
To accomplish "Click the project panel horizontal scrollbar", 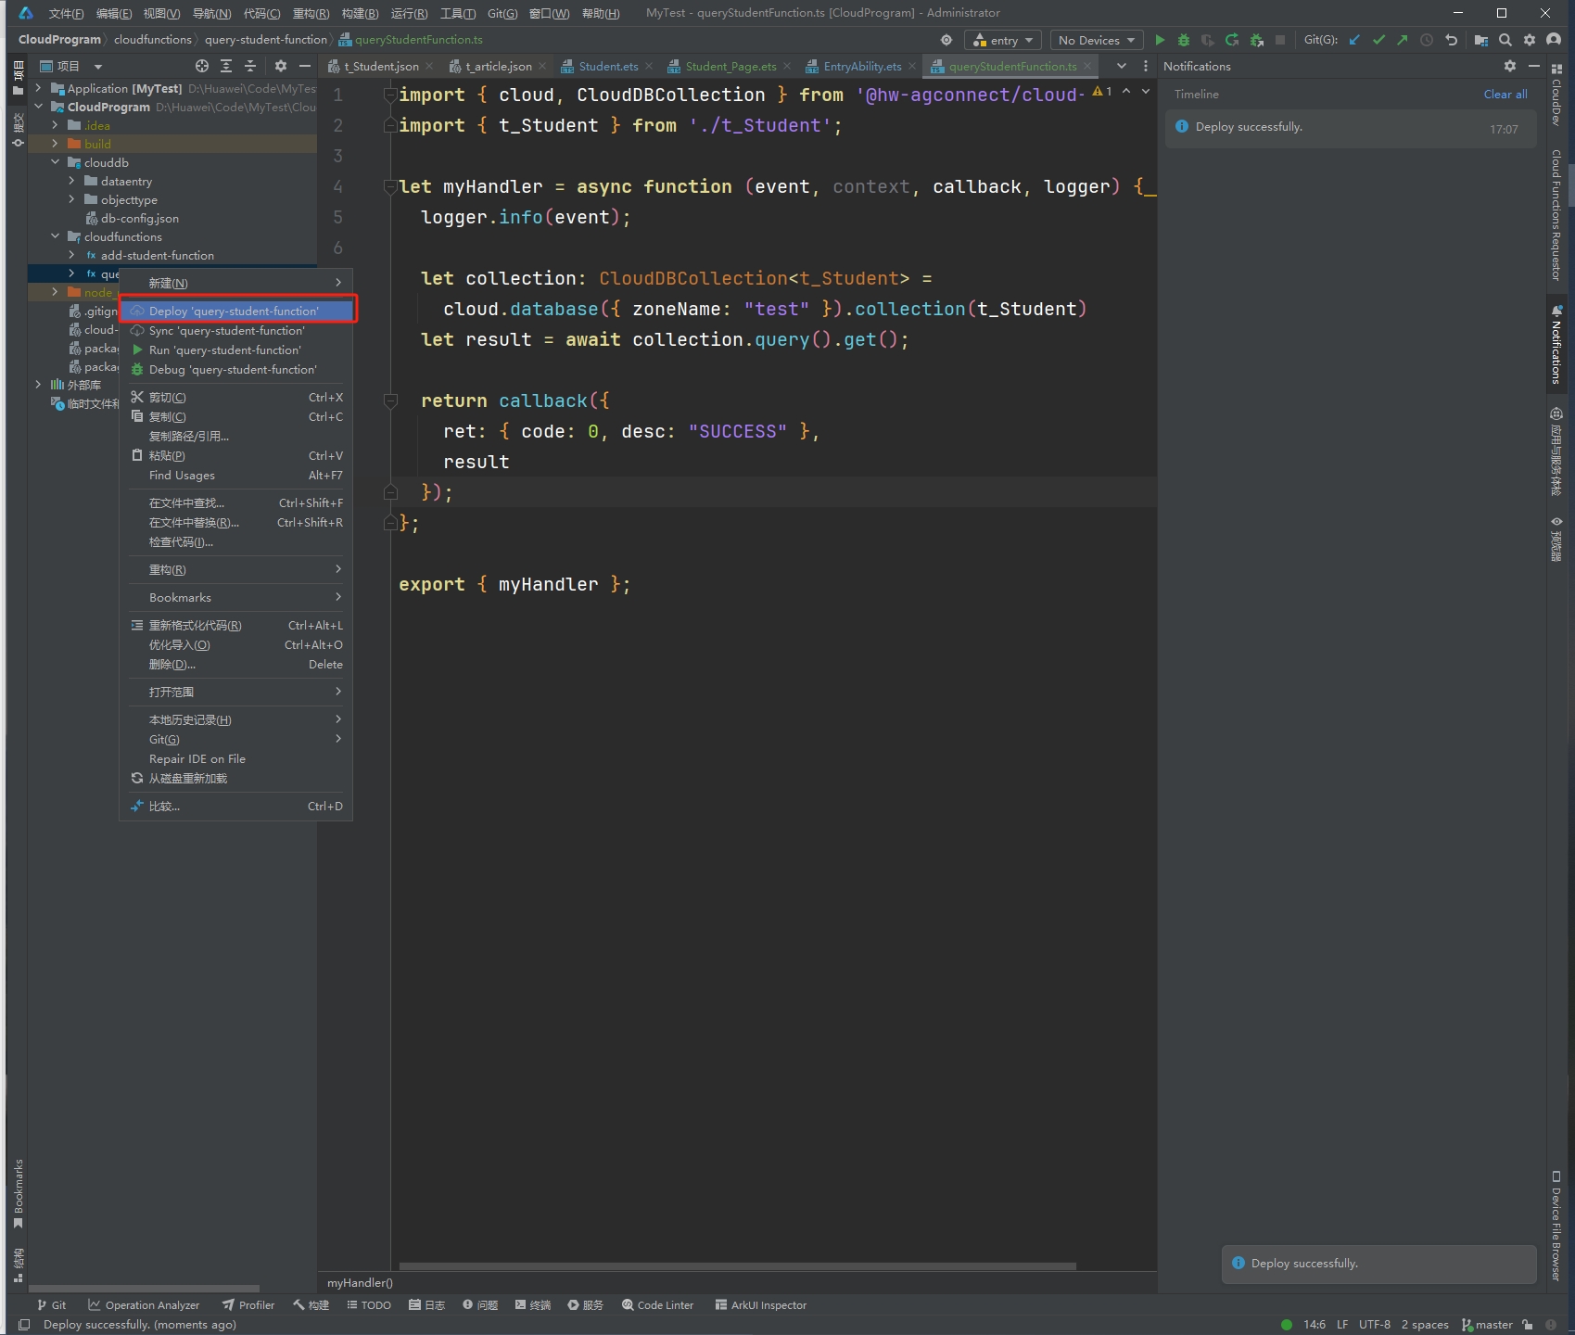I will click(143, 1288).
